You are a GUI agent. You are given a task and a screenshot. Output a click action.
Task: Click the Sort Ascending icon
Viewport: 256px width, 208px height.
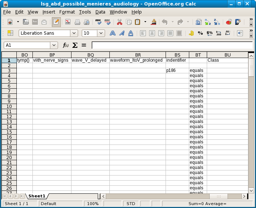click(x=207, y=22)
